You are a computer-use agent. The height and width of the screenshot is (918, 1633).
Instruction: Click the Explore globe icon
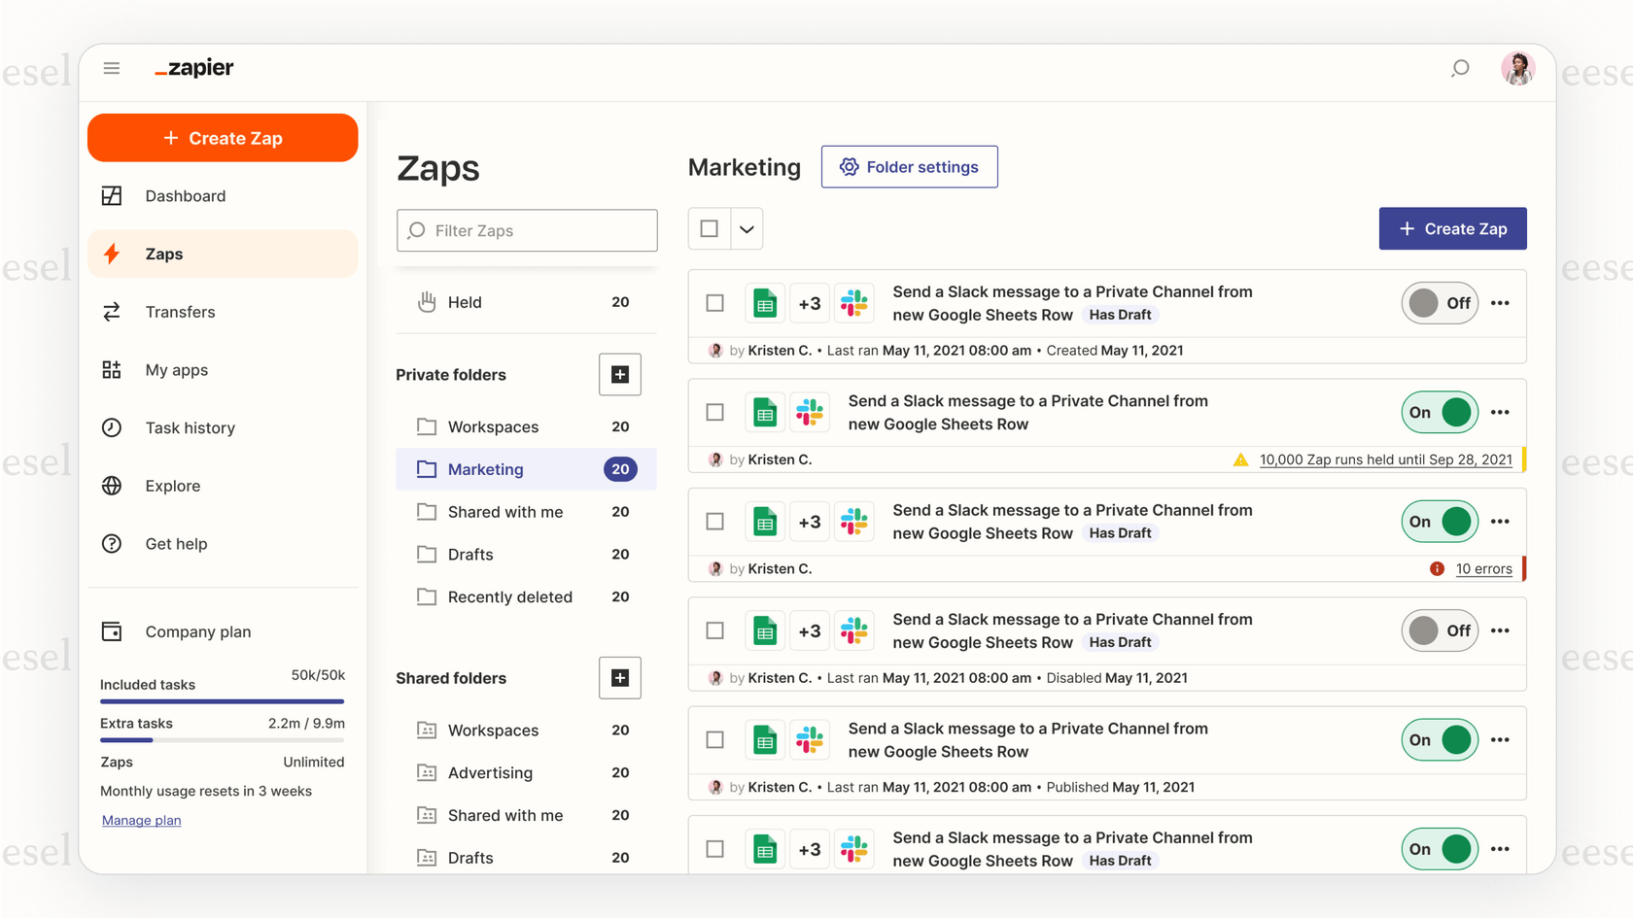tap(112, 486)
